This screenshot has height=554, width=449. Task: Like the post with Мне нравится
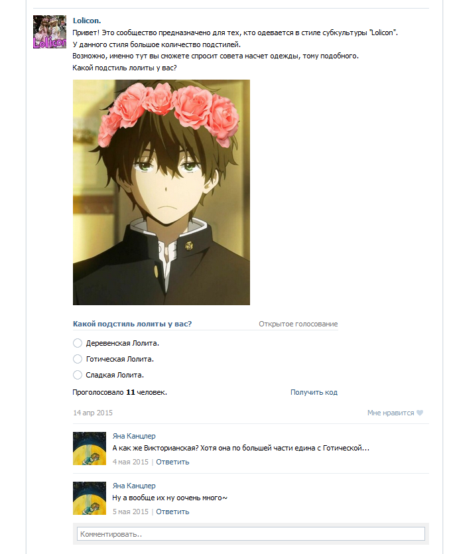[x=395, y=413]
